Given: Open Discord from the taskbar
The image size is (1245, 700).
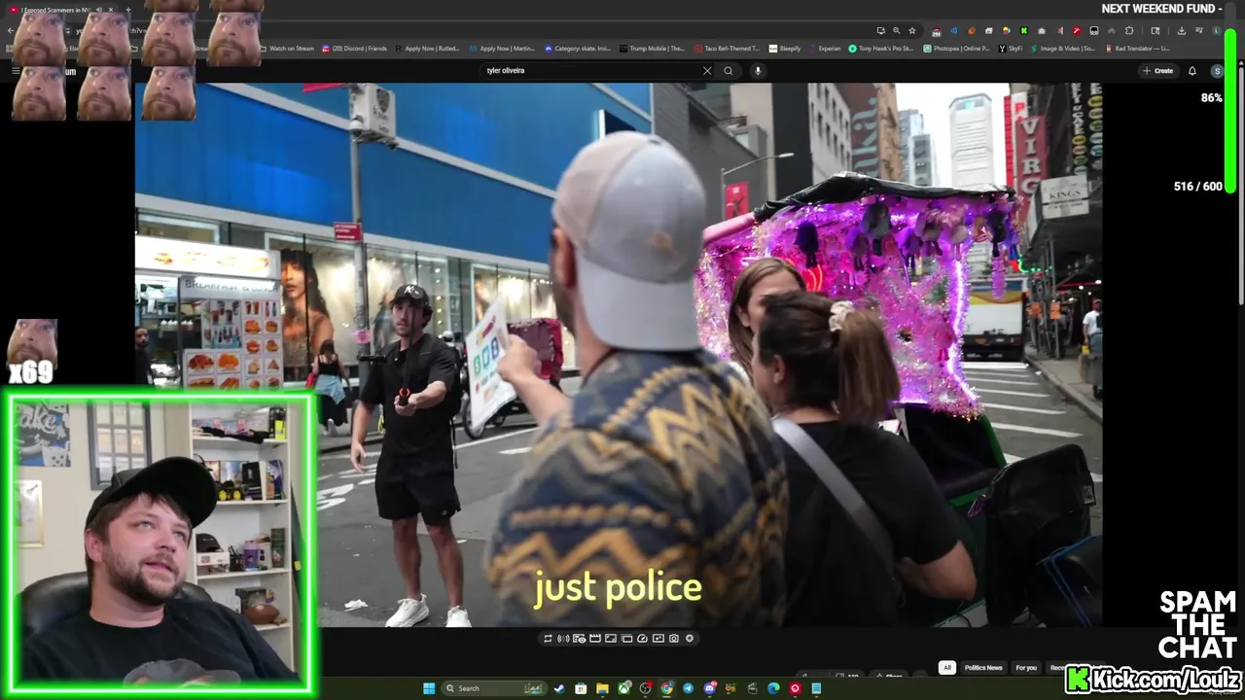Looking at the screenshot, I should coord(710,688).
